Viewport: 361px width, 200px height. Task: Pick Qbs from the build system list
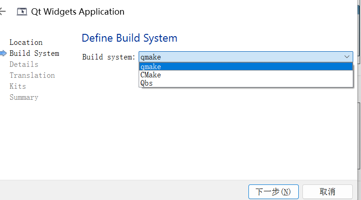pos(246,83)
